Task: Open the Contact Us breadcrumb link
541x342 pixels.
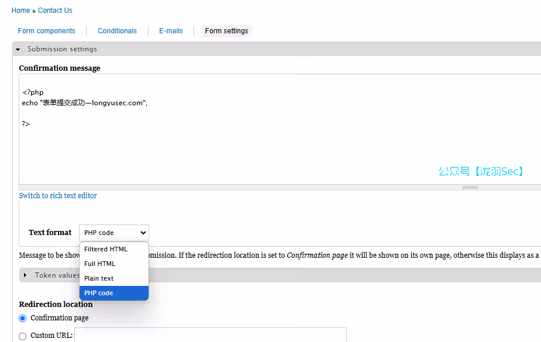Action: click(x=55, y=11)
